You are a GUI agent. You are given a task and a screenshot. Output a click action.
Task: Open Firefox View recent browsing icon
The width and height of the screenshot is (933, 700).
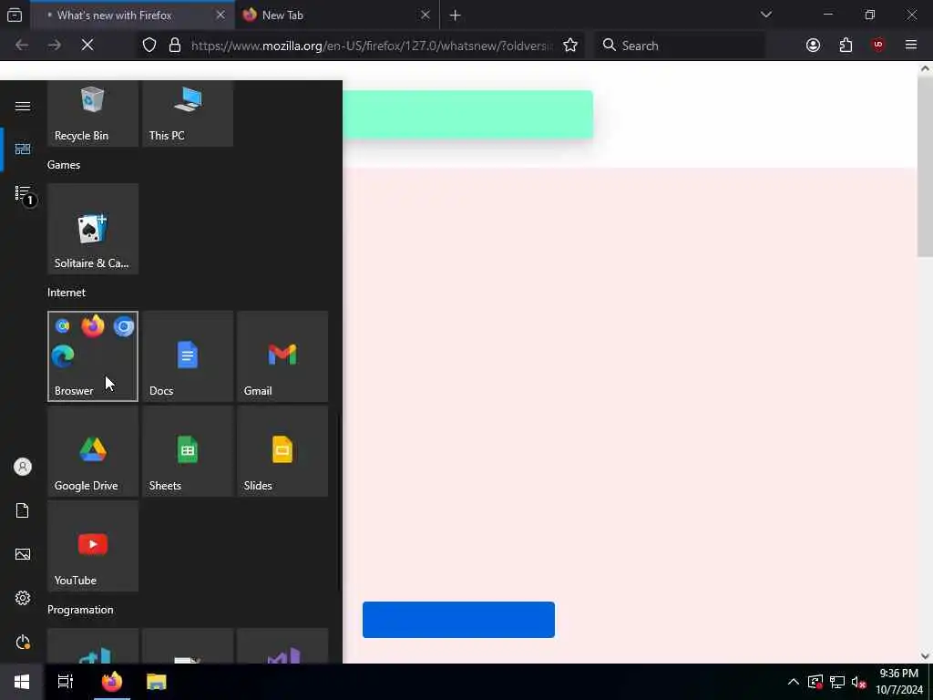[15, 15]
